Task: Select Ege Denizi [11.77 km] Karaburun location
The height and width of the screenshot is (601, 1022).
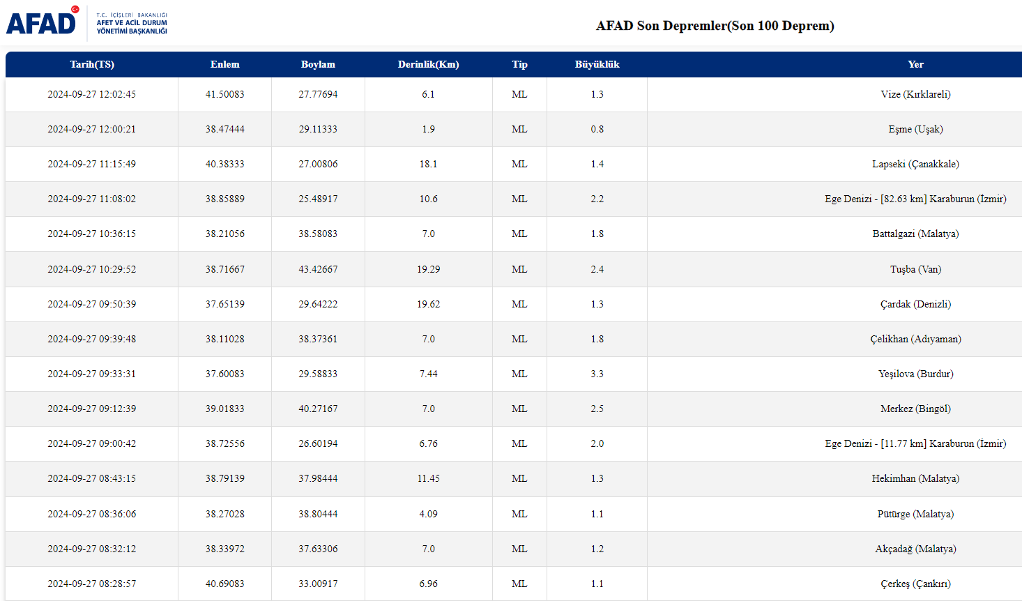Action: point(916,443)
